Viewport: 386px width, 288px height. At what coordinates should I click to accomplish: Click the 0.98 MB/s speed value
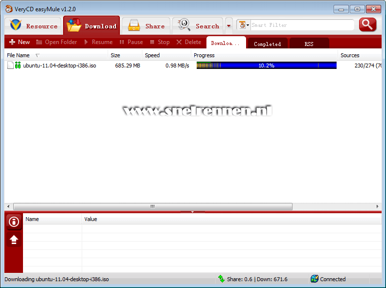coord(177,66)
